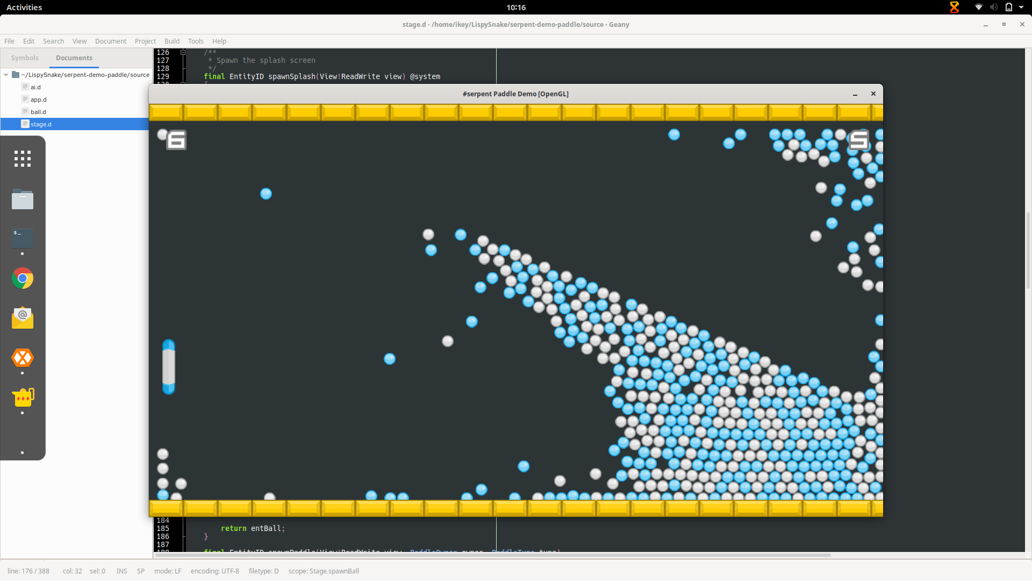Toggle the code fold marker at line 126

(x=183, y=52)
